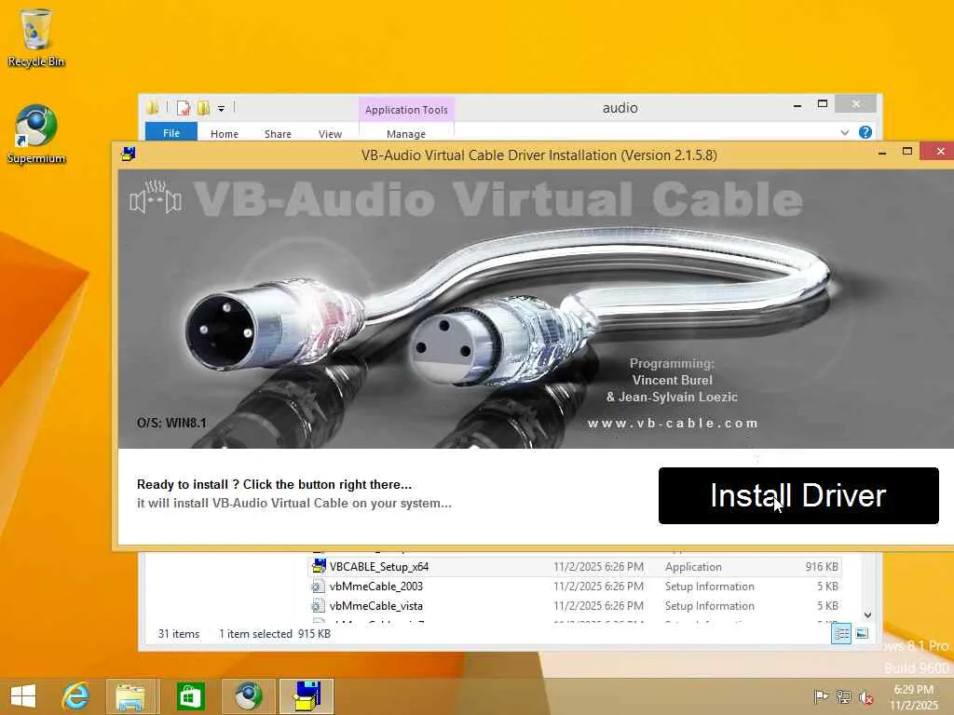Viewport: 954px width, 715px height.
Task: Open the File tab in audio window
Action: 171,132
